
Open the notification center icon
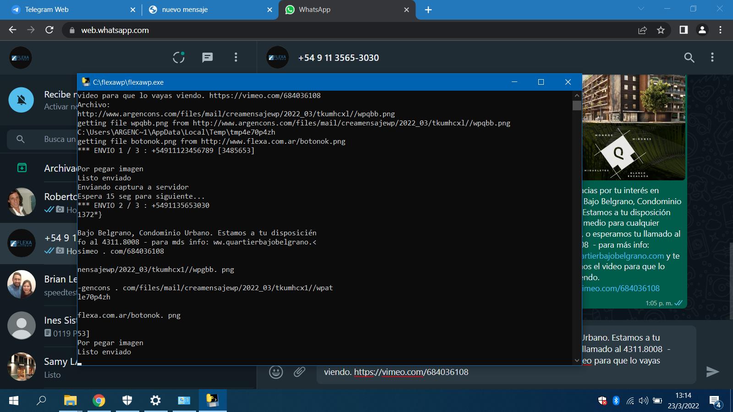click(x=716, y=401)
